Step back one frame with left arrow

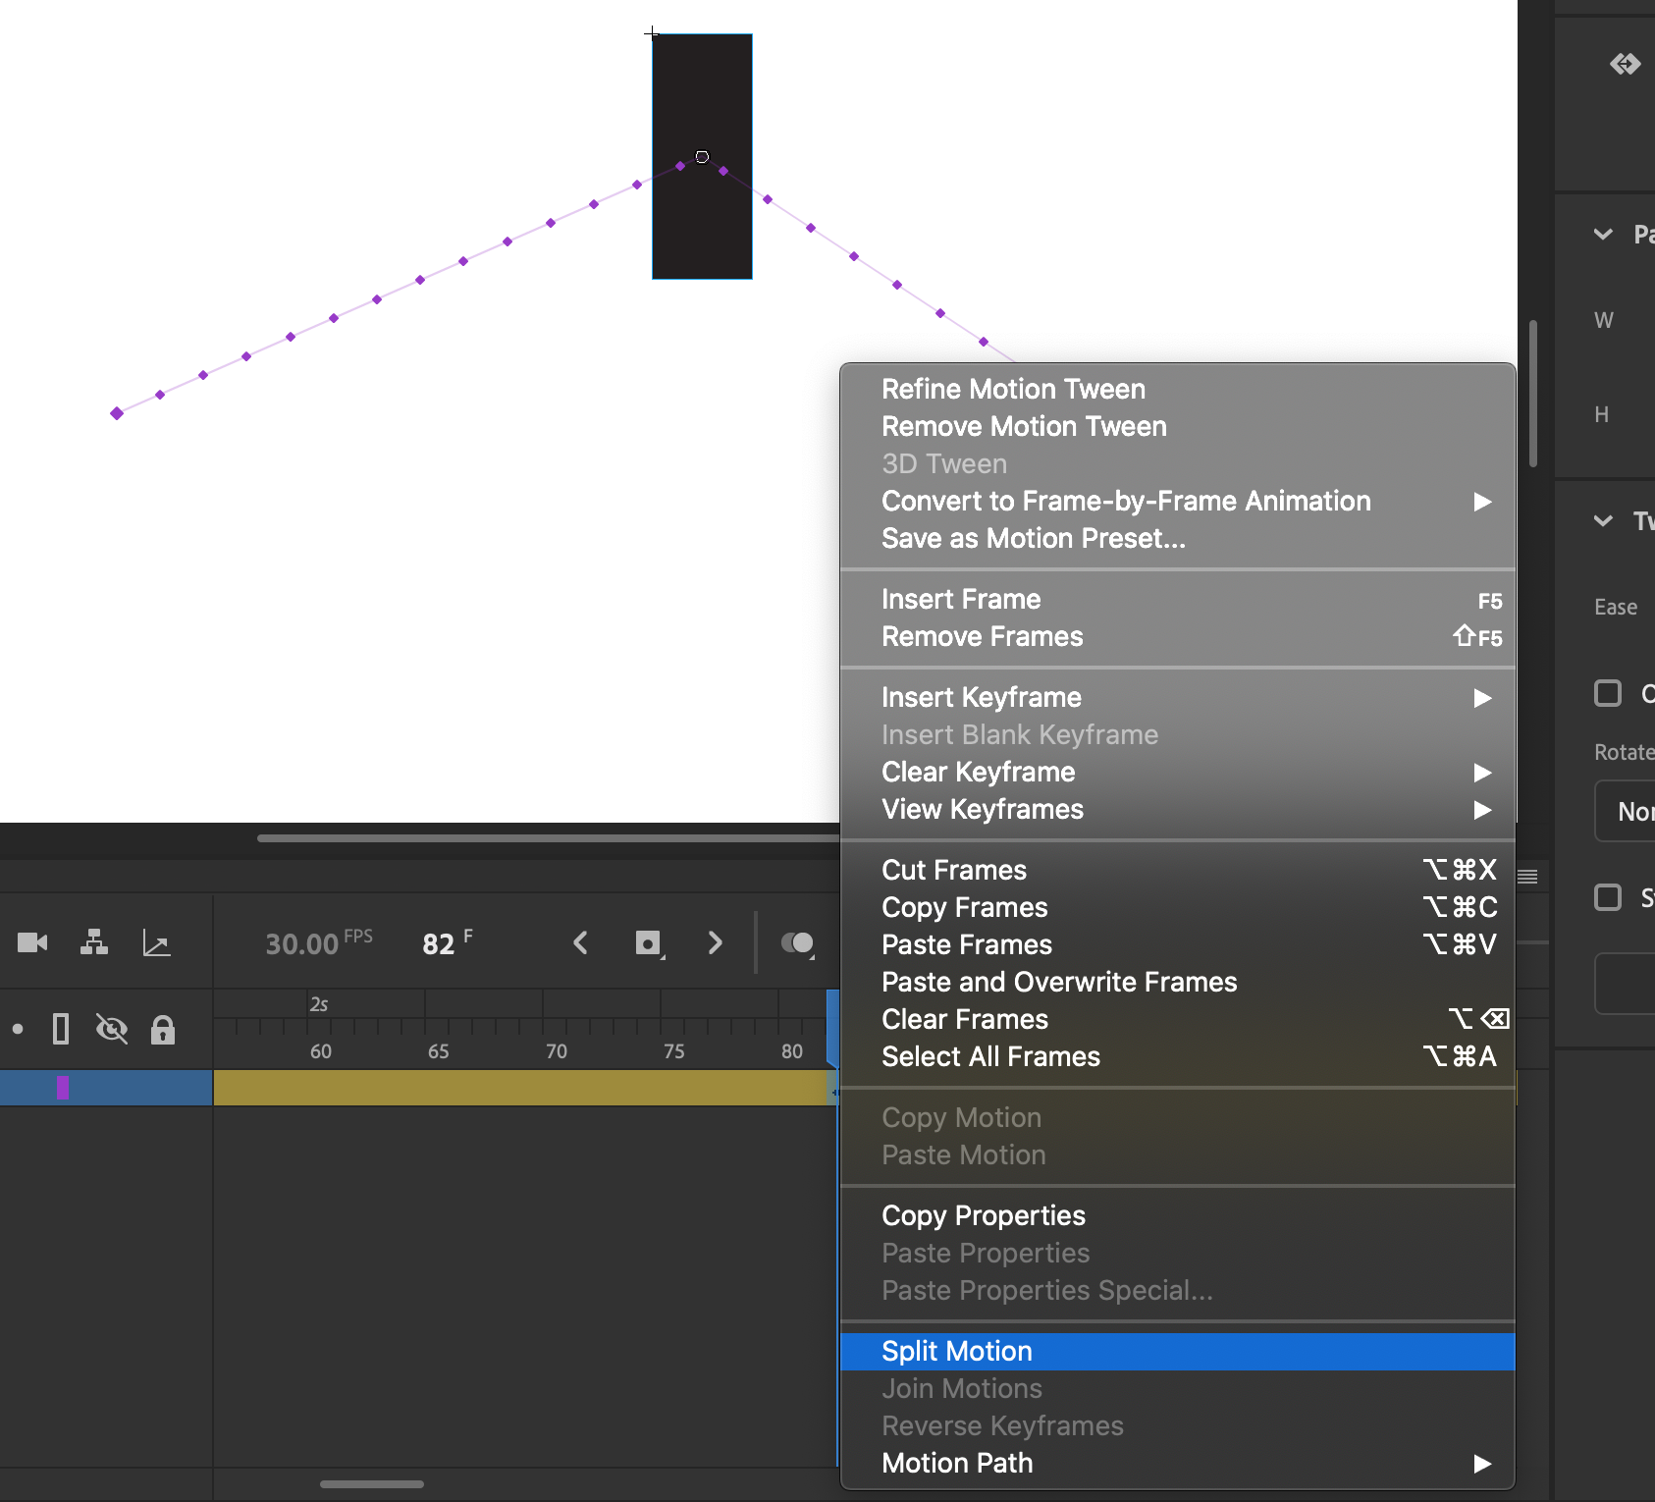580,942
